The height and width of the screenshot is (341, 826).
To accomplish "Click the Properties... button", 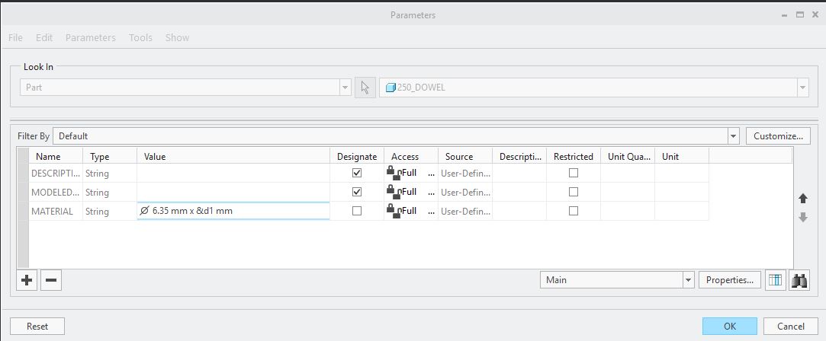I will coord(730,280).
